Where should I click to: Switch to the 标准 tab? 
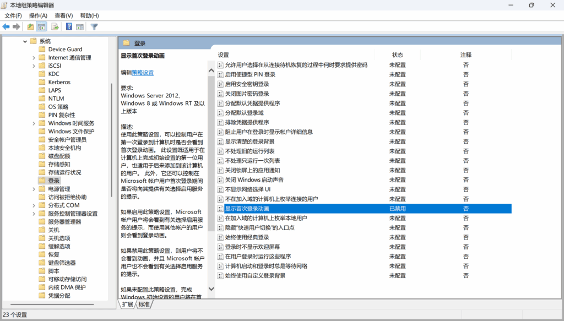144,304
